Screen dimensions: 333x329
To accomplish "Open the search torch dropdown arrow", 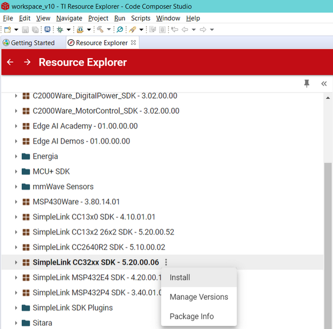I will pyautogui.click(x=141, y=30).
